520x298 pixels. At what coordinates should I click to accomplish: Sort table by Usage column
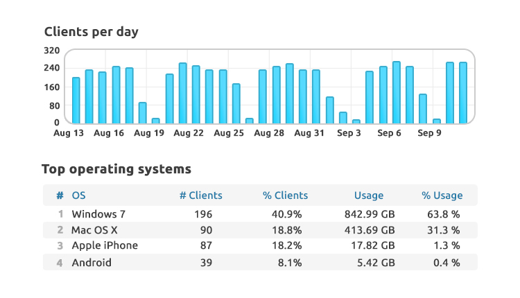click(368, 195)
